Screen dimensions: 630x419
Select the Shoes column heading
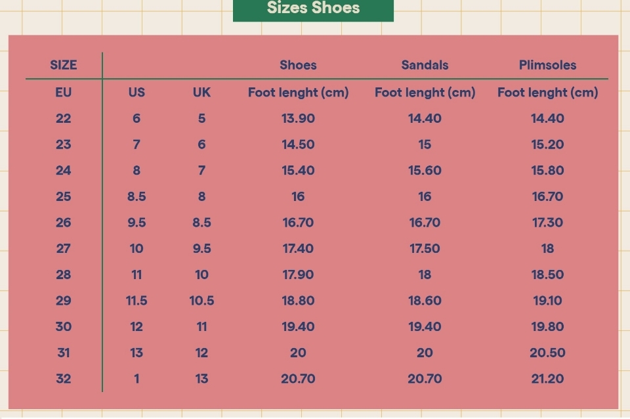pos(298,65)
